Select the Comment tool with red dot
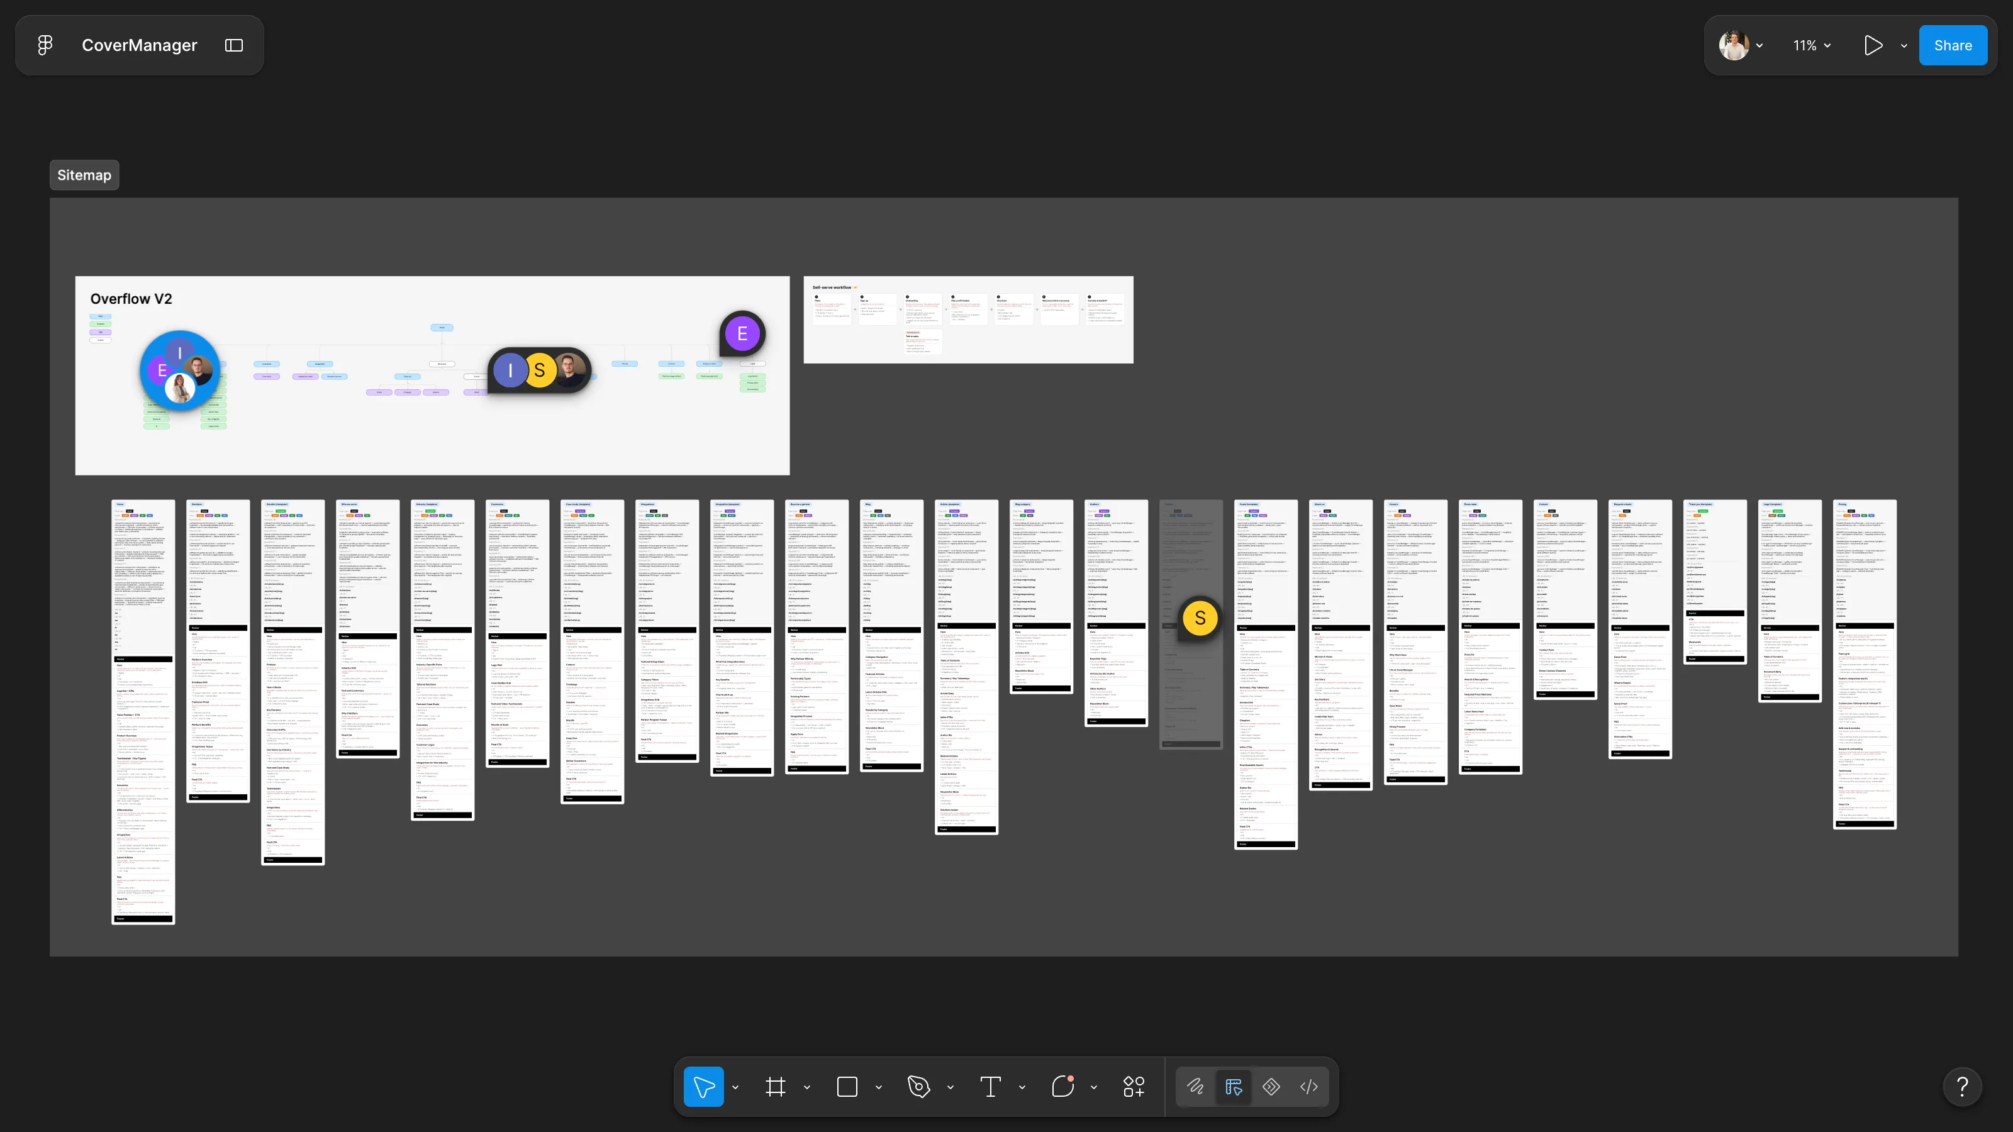Screen dimensions: 2013x1132 pyautogui.click(x=1062, y=1087)
